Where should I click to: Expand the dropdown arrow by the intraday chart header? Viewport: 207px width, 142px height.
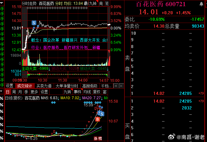(2, 3)
